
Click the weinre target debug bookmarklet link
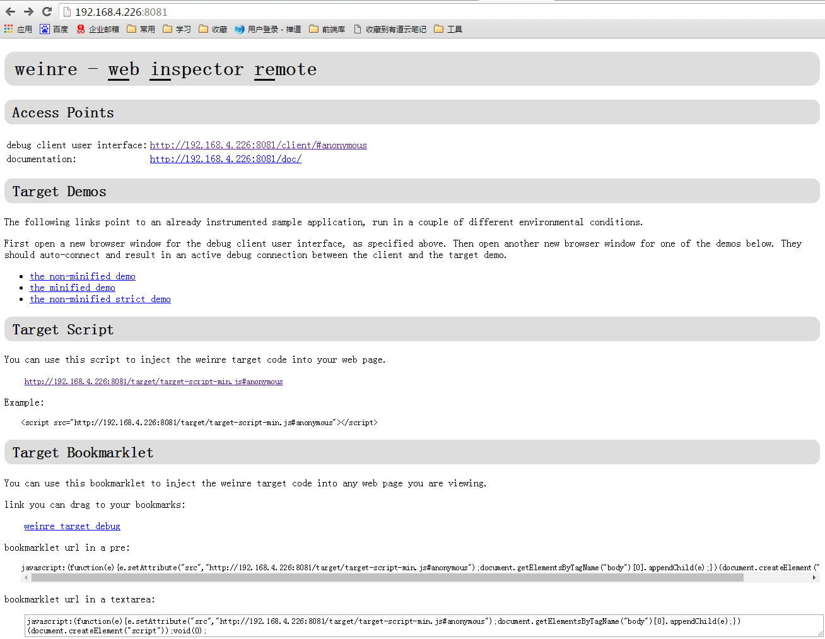point(72,526)
